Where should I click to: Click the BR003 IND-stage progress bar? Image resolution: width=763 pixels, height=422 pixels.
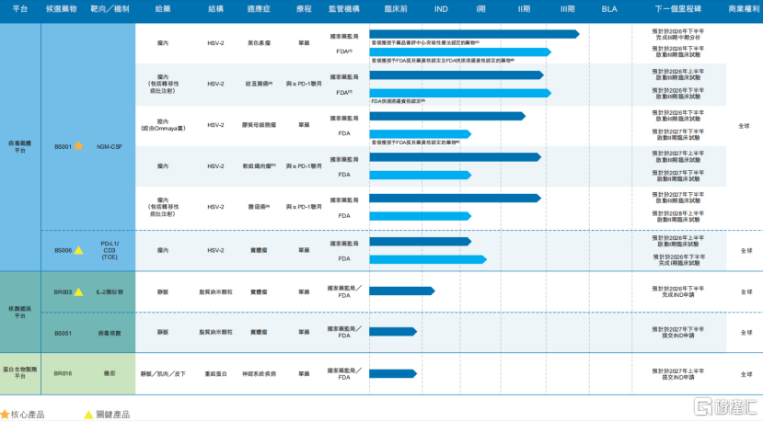[x=401, y=291]
